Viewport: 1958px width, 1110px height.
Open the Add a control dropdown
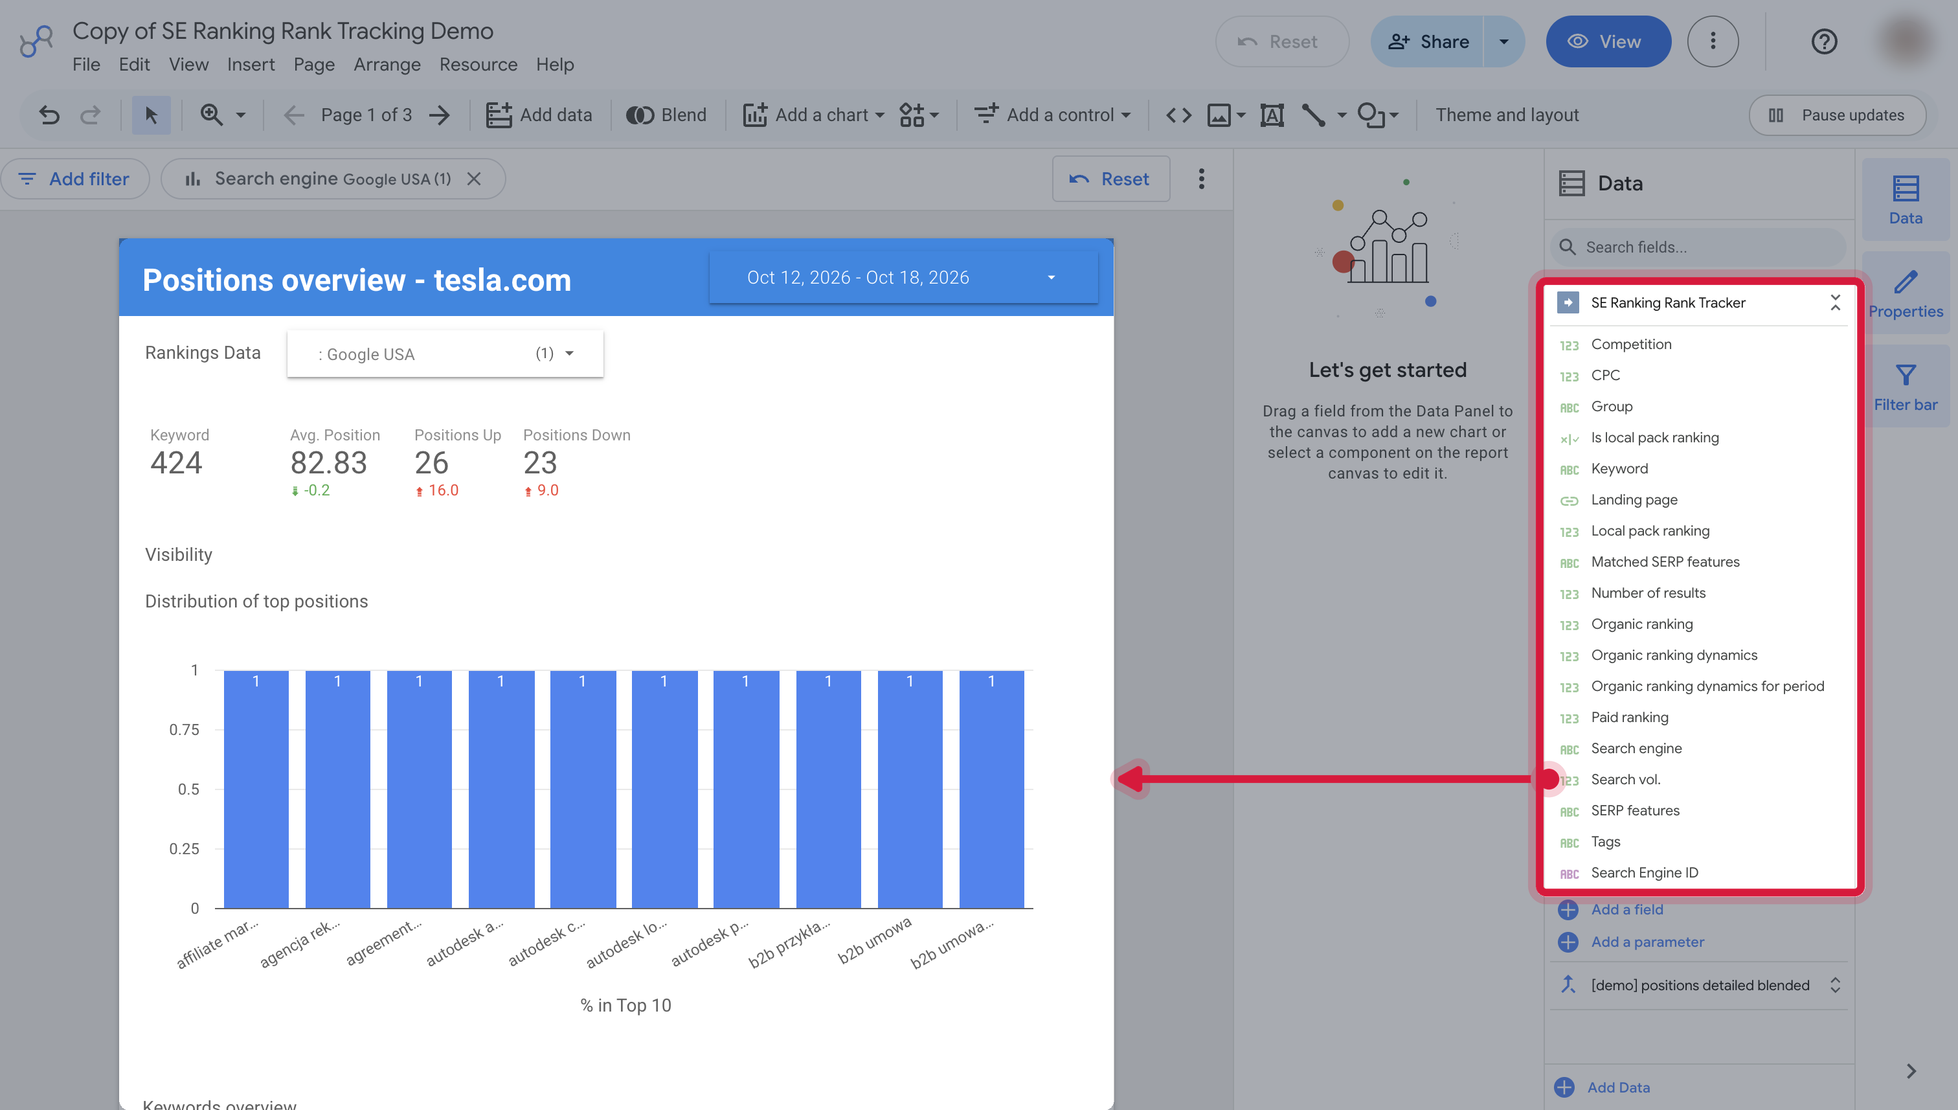(1052, 115)
